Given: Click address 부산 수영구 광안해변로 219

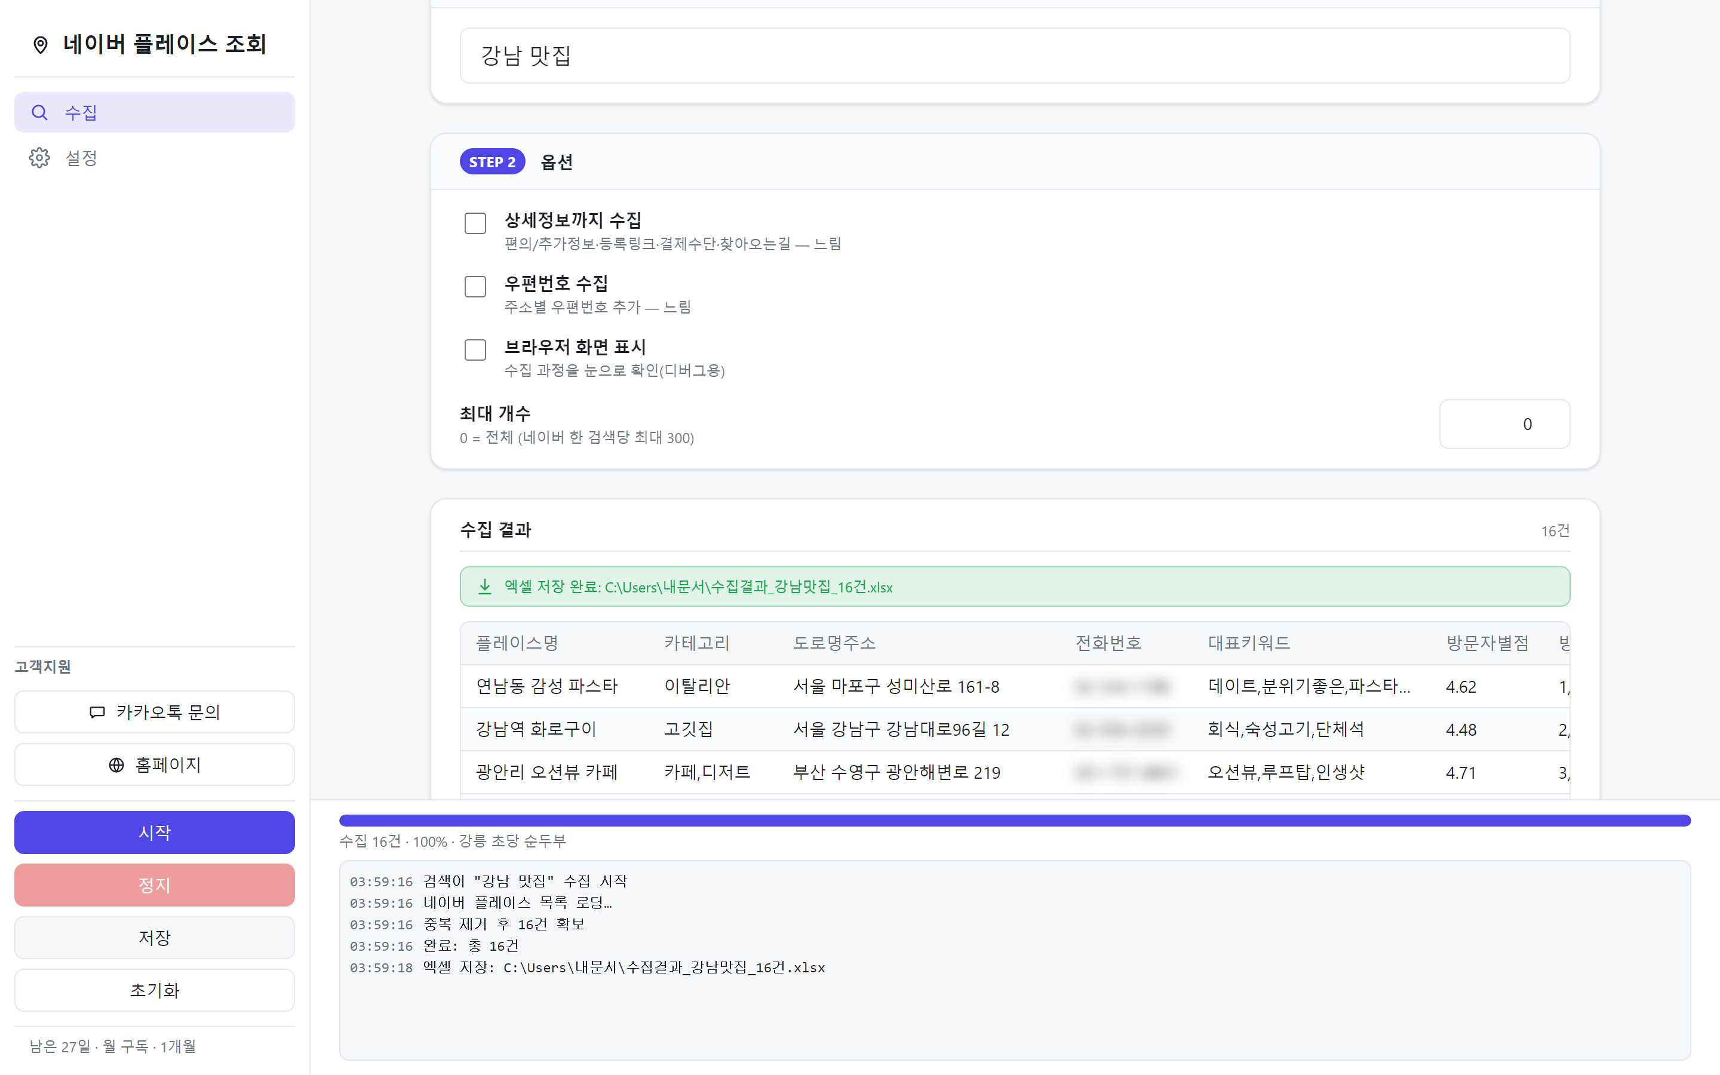Looking at the screenshot, I should [x=897, y=772].
